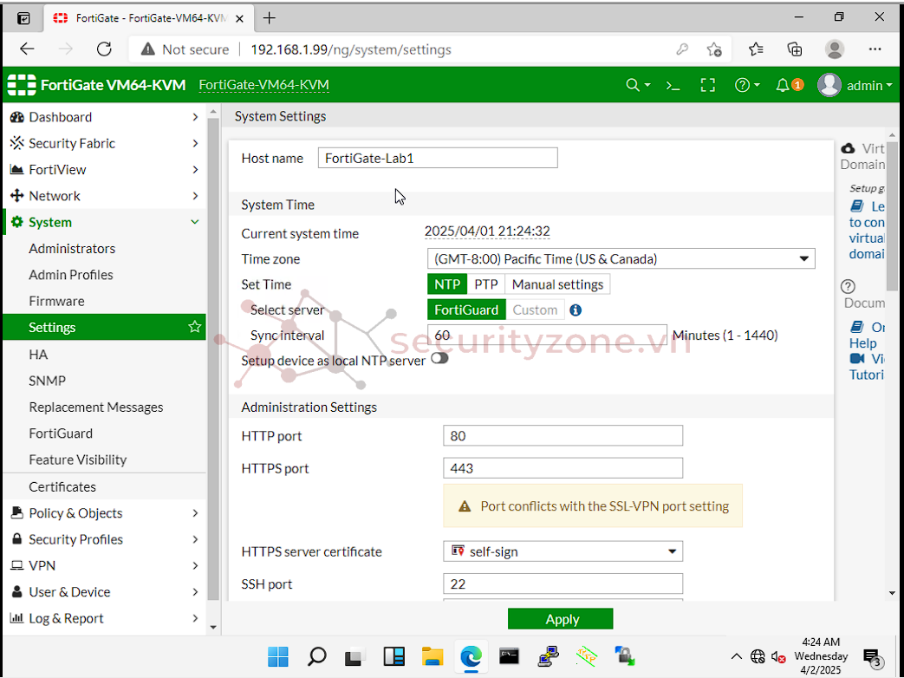This screenshot has height=678, width=904.
Task: Expand the Network menu chevron
Action: pos(195,196)
